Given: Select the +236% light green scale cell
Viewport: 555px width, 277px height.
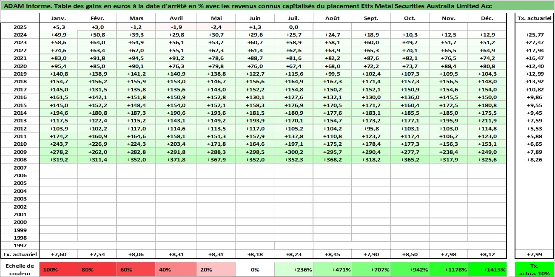Looking at the screenshot, I should 293,269.
